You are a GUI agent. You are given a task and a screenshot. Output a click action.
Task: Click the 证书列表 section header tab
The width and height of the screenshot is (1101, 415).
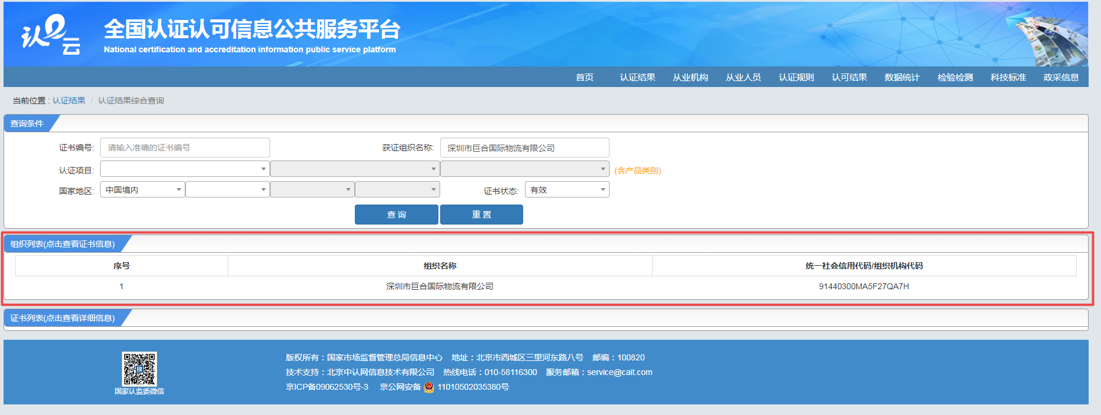[x=62, y=318]
